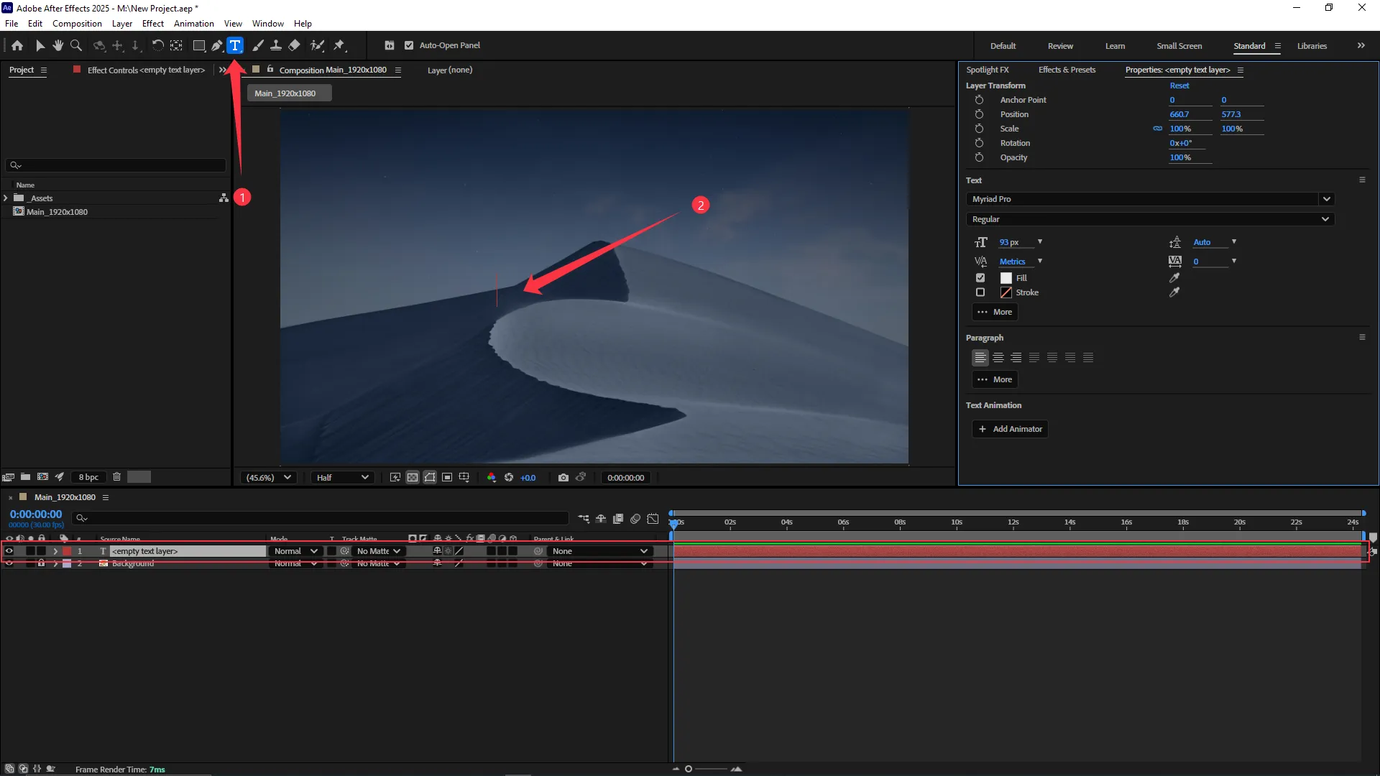Select the Eraser tool
Screen dimensions: 1380x776
tap(294, 45)
